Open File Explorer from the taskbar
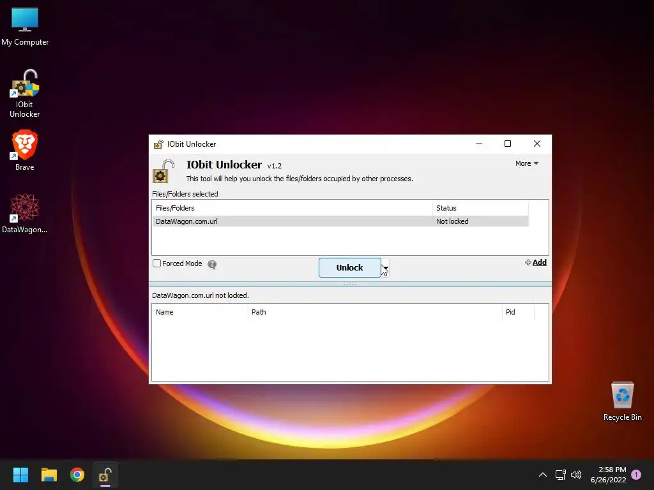Image resolution: width=654 pixels, height=490 pixels. [49, 475]
